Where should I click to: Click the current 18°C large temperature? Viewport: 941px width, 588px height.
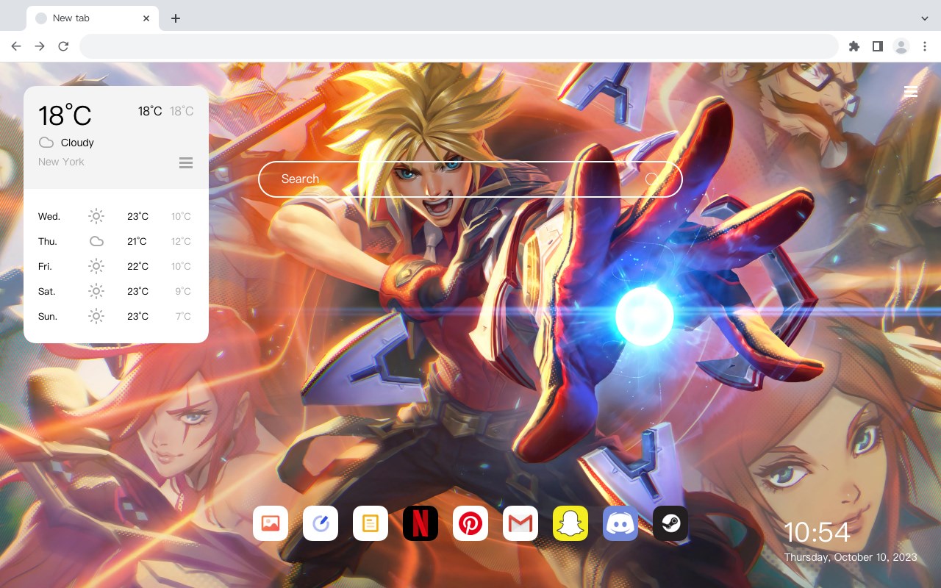coord(65,115)
